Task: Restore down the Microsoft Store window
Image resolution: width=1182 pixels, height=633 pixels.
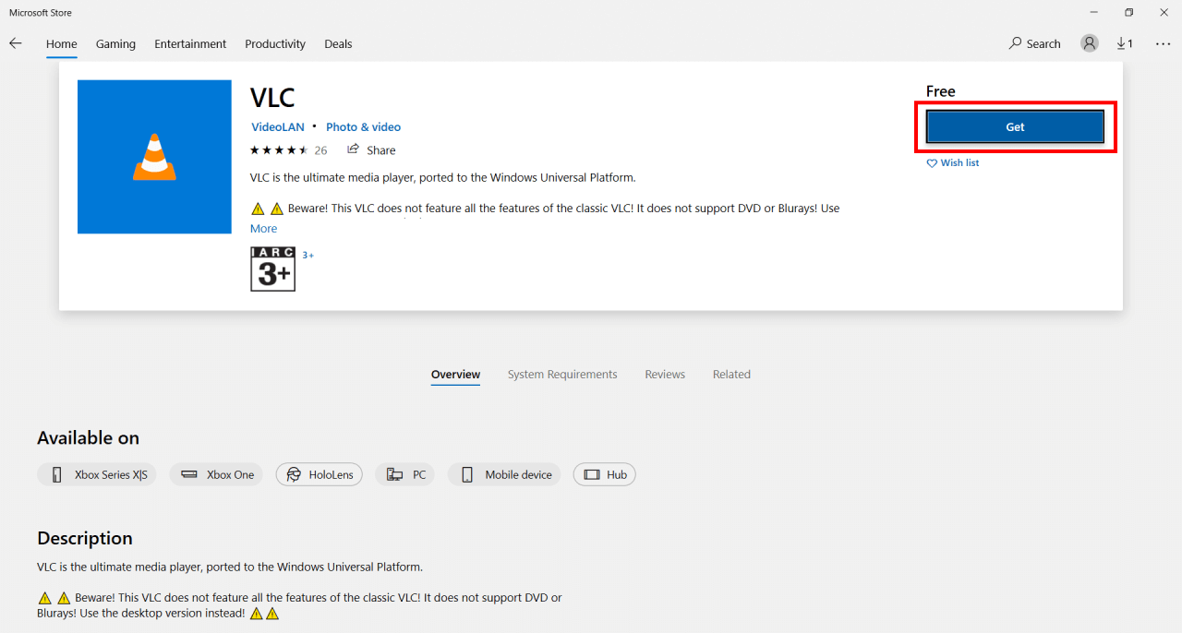Action: pyautogui.click(x=1128, y=13)
